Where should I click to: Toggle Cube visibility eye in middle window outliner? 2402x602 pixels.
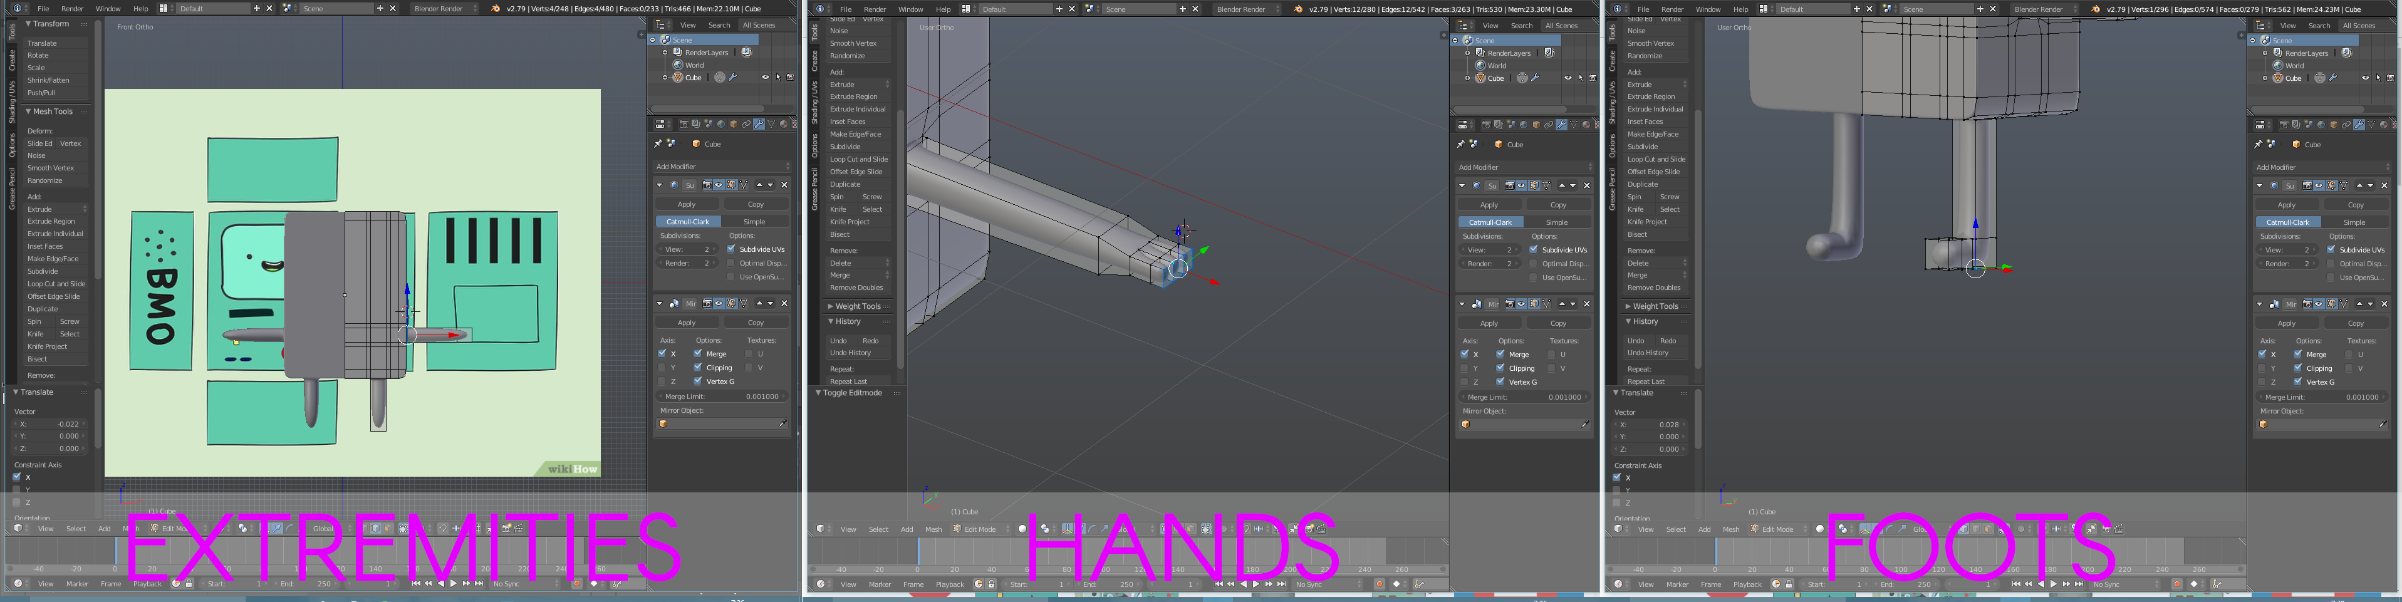1568,78
